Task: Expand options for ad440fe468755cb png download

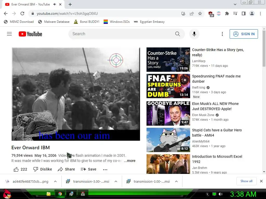Action: click(x=55, y=181)
